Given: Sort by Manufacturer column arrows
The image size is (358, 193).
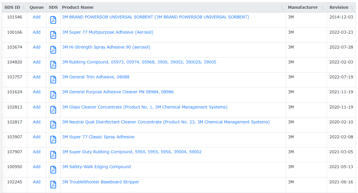Looking at the screenshot, I should [x=323, y=8].
